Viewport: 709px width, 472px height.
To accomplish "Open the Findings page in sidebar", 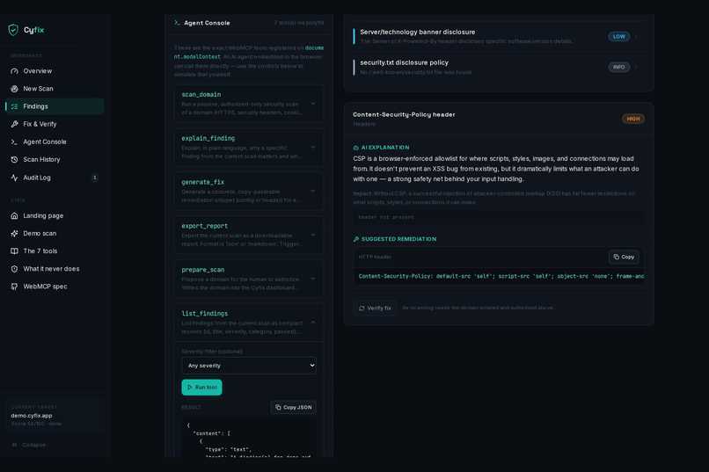I will coord(55,106).
